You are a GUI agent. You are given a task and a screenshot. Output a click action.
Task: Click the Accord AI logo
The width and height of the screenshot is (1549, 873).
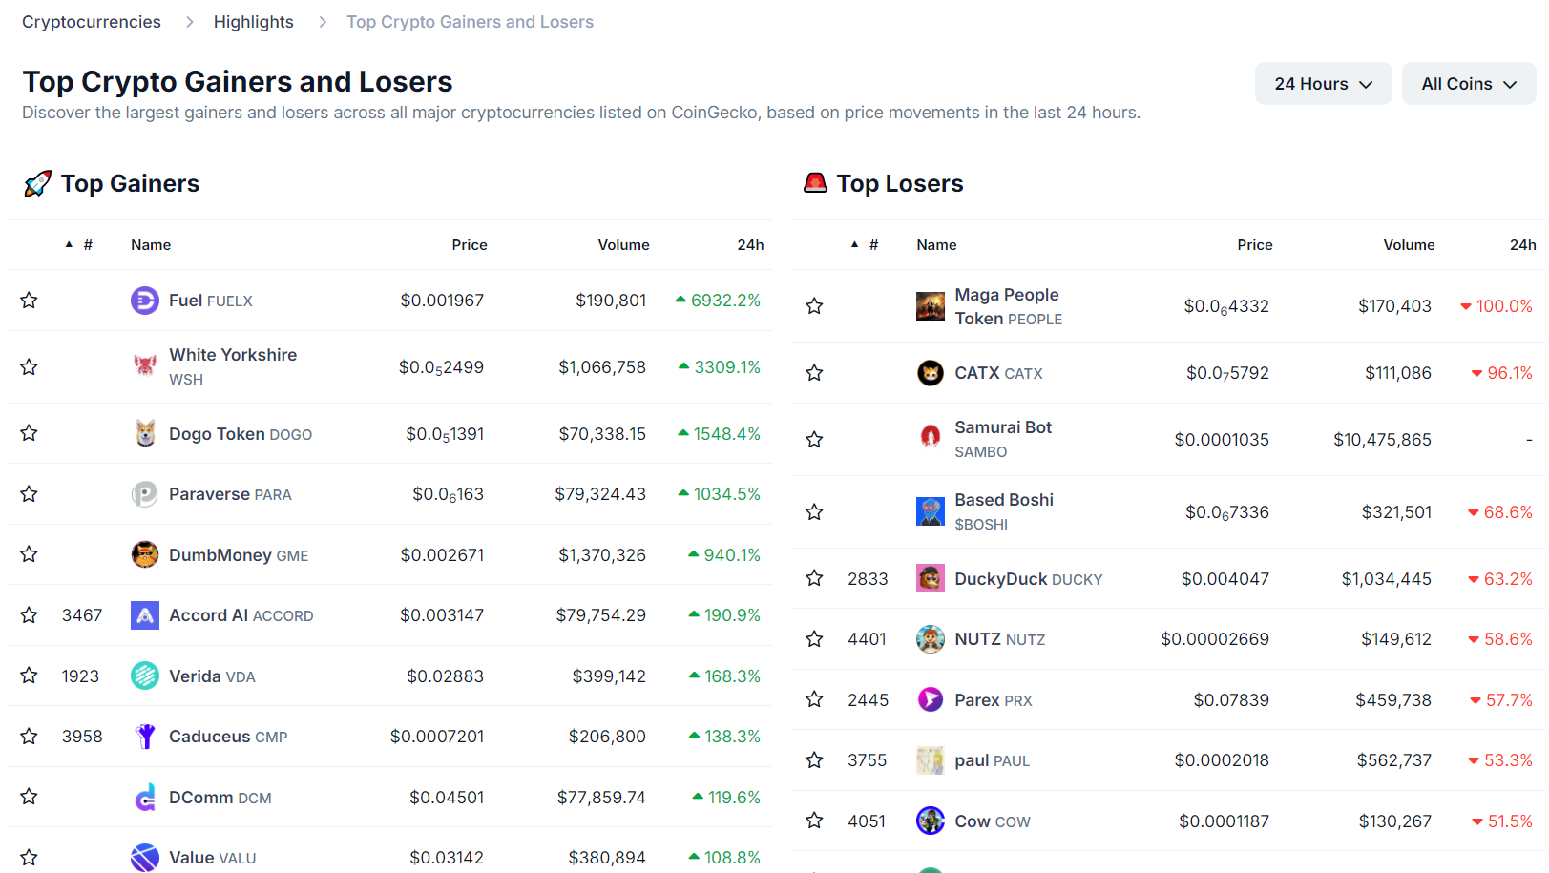[145, 615]
